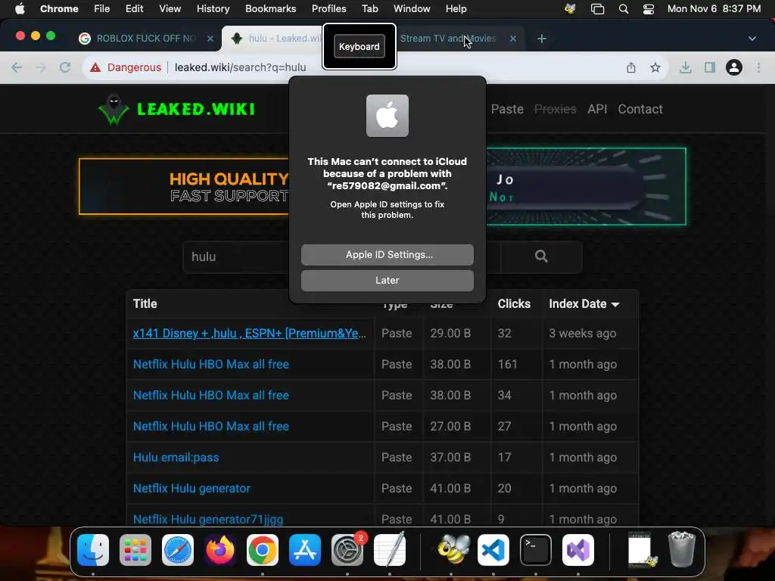Open Visual Studio purple dock icon
Screen dimensions: 775x581
click(577, 550)
